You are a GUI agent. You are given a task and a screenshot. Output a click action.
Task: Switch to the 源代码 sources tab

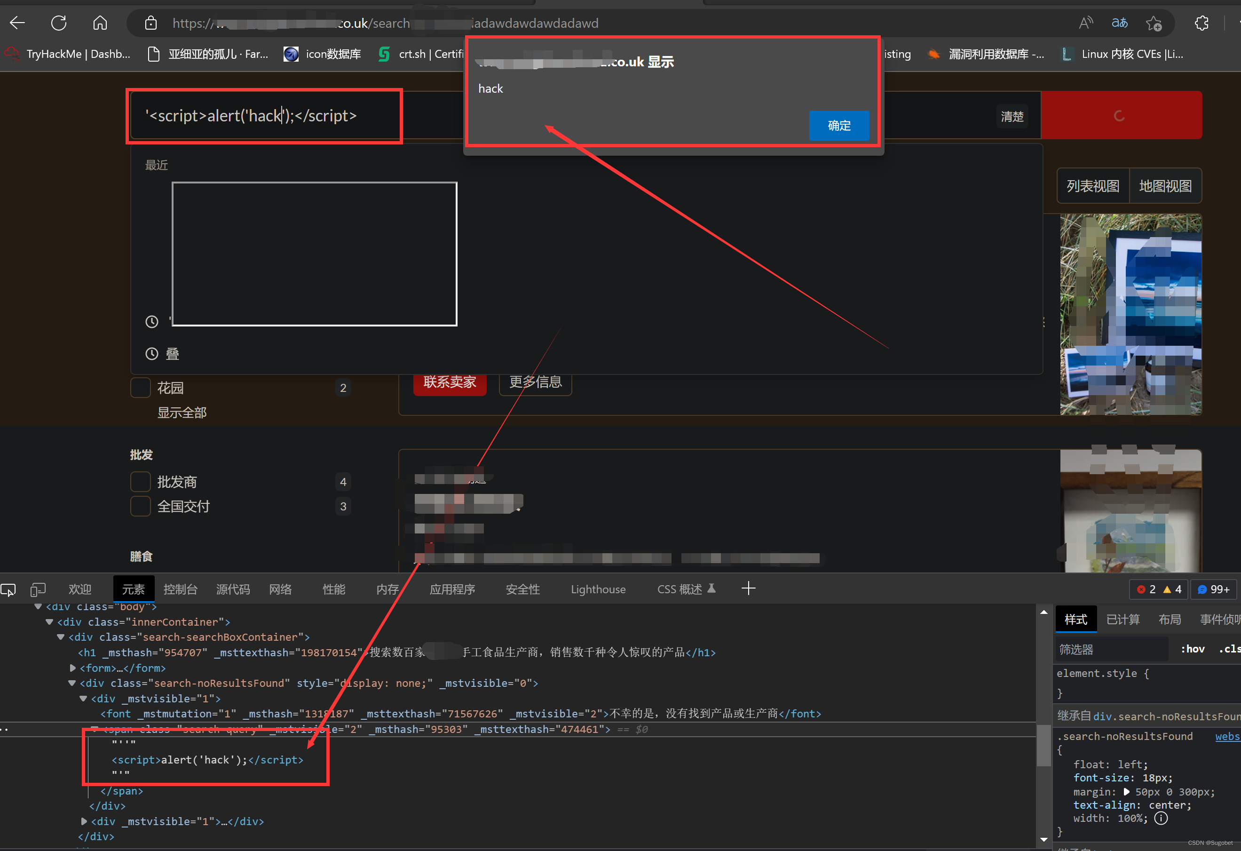pos(233,589)
